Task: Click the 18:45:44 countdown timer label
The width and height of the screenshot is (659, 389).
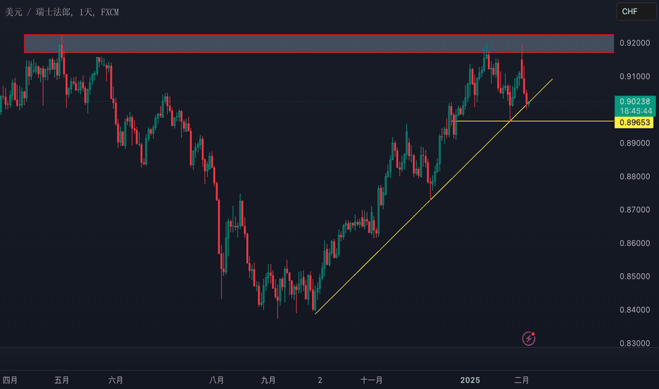Action: point(636,111)
